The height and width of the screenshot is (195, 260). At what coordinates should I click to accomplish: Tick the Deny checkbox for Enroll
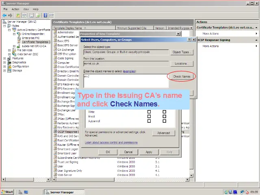(164, 116)
